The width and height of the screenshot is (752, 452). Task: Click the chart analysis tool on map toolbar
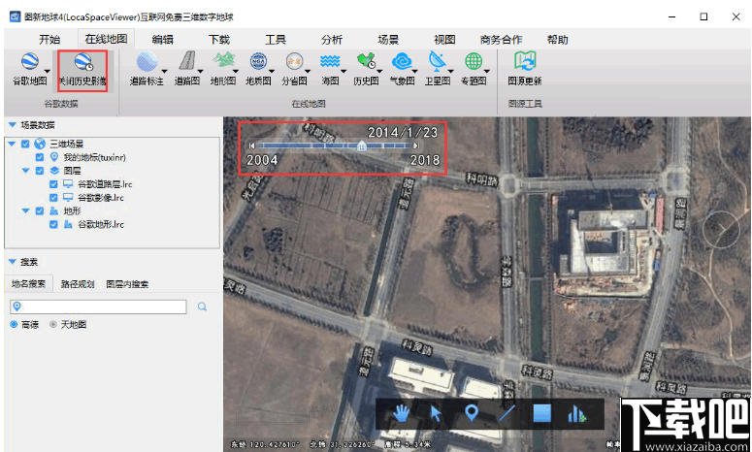577,413
